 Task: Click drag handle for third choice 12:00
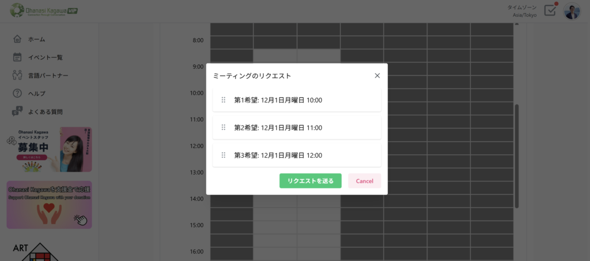click(x=224, y=156)
